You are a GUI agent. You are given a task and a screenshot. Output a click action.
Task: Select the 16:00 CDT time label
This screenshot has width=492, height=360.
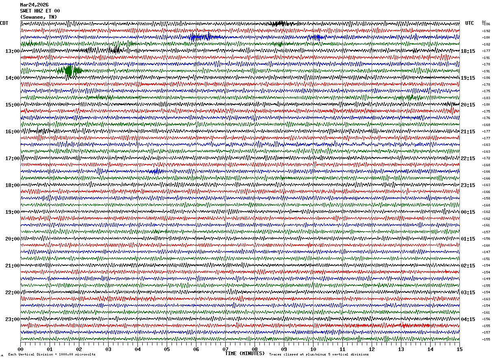(13, 131)
